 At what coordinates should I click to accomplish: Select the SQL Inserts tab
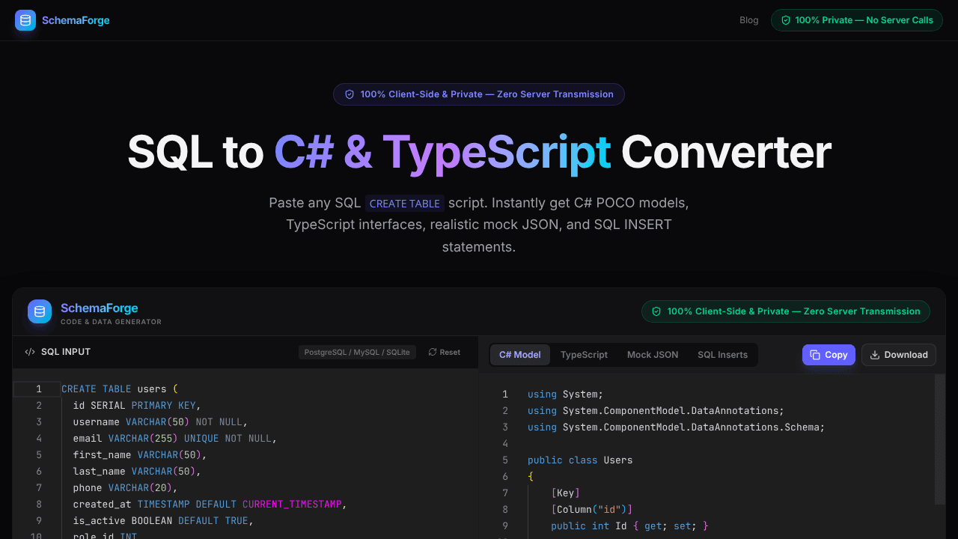coord(723,355)
